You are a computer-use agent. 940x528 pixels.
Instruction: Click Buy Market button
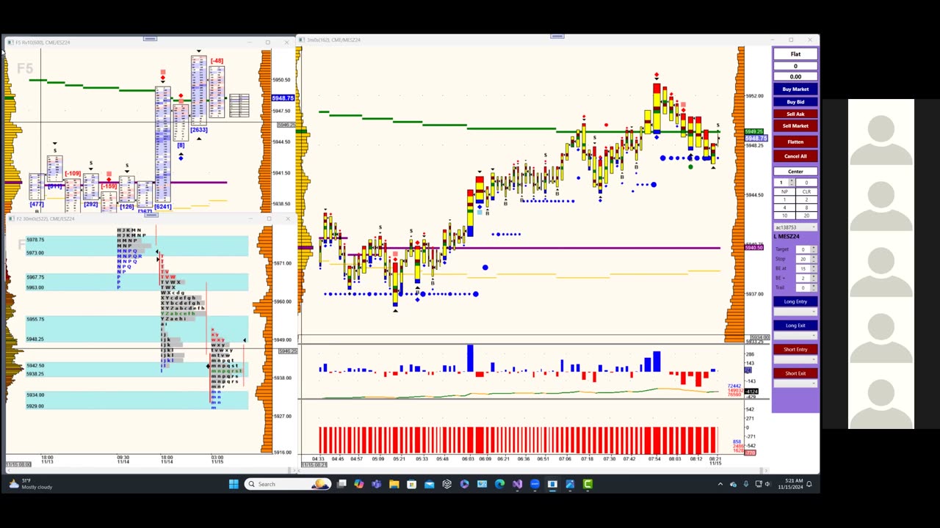click(x=795, y=89)
